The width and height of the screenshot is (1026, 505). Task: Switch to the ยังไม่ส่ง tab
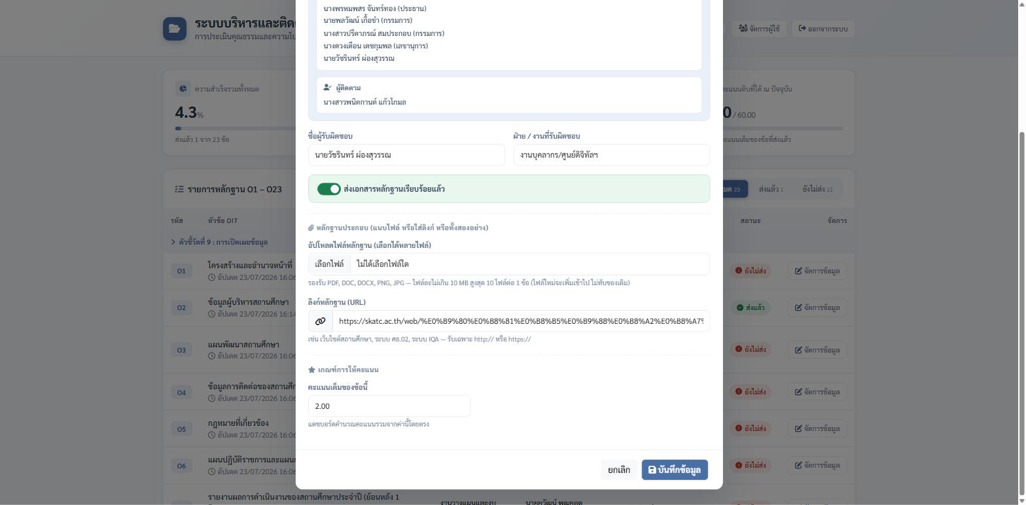point(817,189)
